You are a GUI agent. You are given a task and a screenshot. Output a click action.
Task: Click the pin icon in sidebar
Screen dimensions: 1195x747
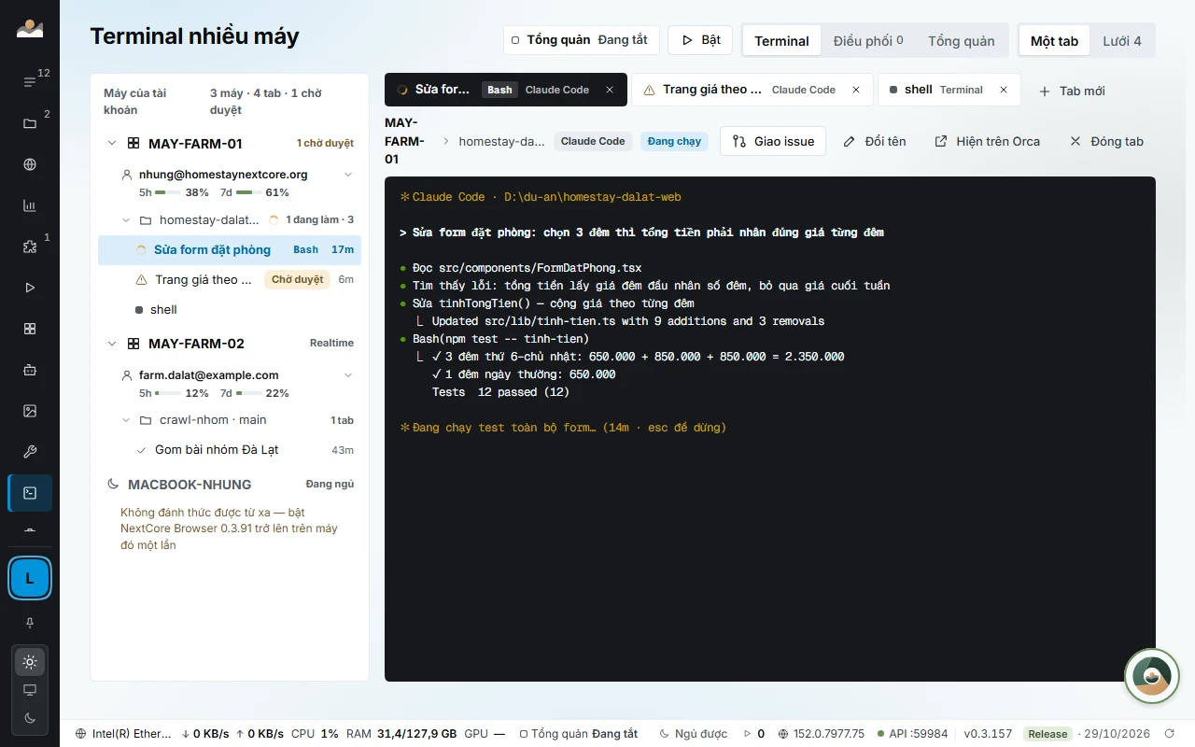(x=30, y=623)
